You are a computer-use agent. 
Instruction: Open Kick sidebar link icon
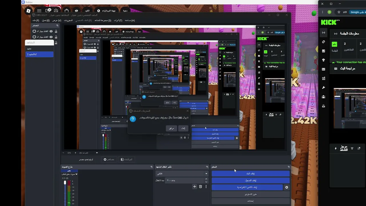coord(323,42)
